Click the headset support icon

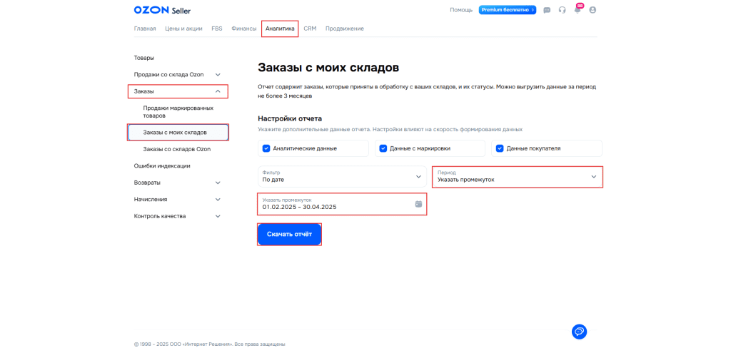click(563, 10)
